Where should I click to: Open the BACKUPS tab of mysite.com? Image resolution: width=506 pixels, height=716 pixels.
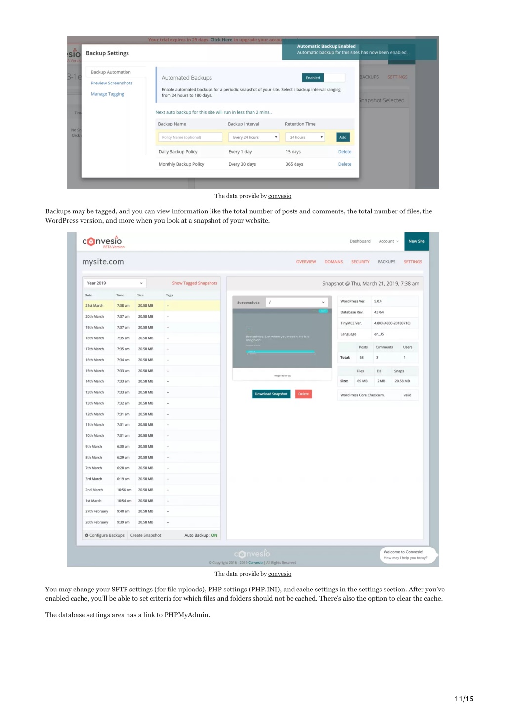386,262
